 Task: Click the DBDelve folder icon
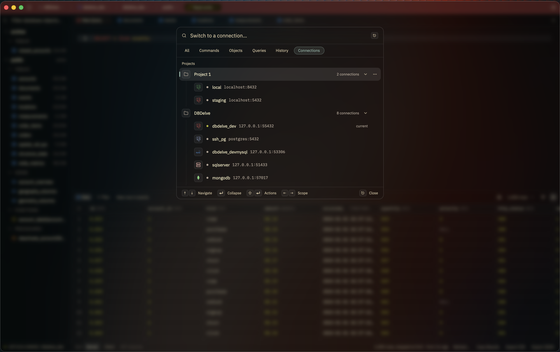pyautogui.click(x=186, y=113)
